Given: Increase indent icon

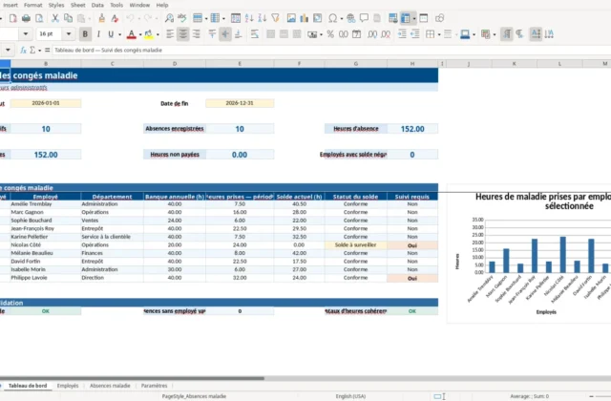Looking at the screenshot, I should [402, 34].
